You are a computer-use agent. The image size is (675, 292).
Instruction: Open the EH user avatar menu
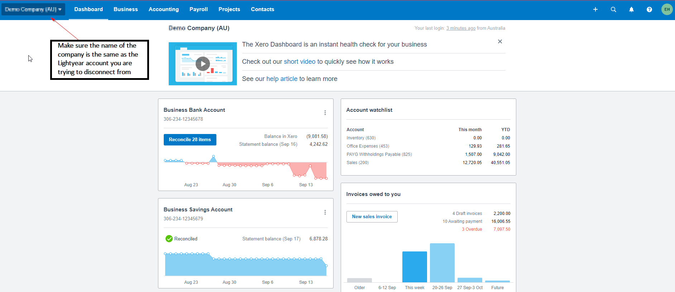[x=667, y=9]
